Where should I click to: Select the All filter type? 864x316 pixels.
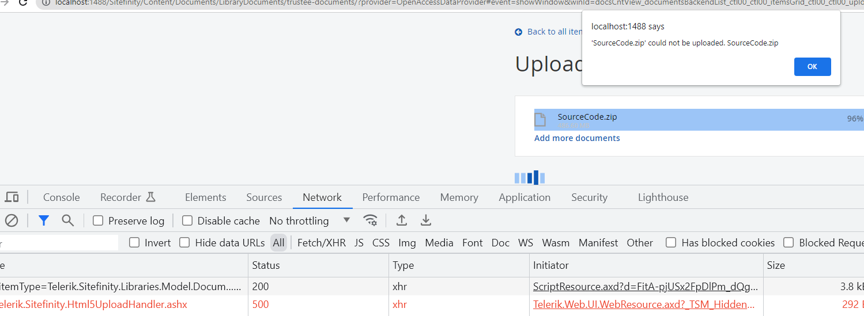pyautogui.click(x=279, y=242)
